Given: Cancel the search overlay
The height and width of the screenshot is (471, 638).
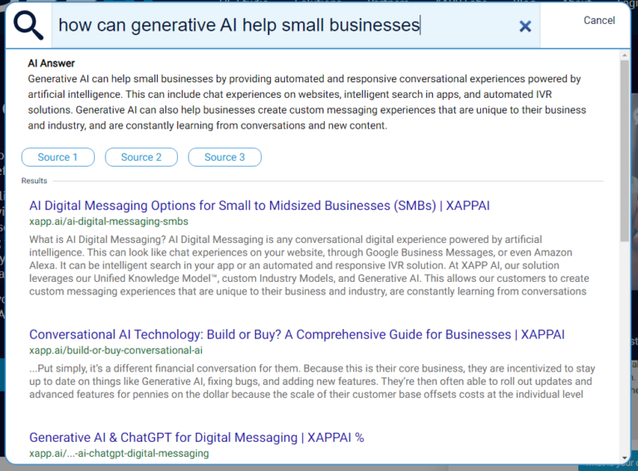Looking at the screenshot, I should [x=599, y=21].
